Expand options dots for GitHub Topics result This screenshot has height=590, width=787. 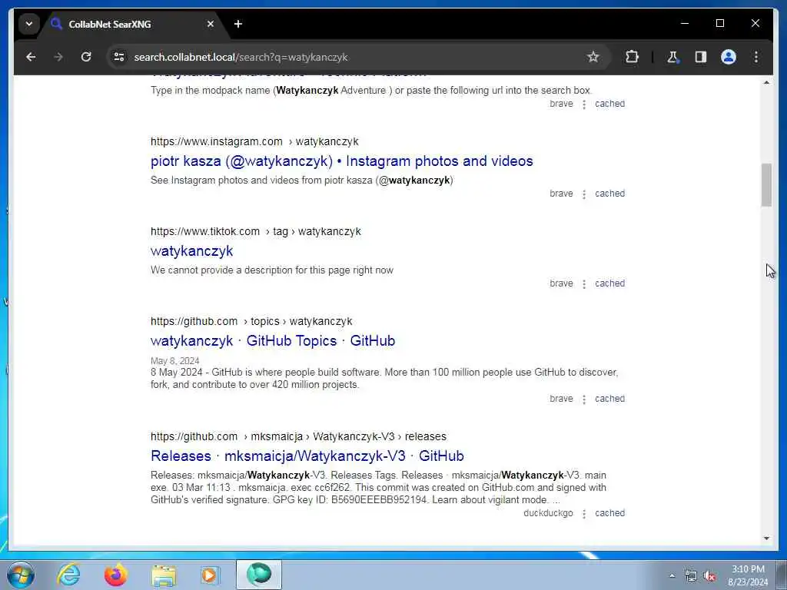(x=584, y=399)
